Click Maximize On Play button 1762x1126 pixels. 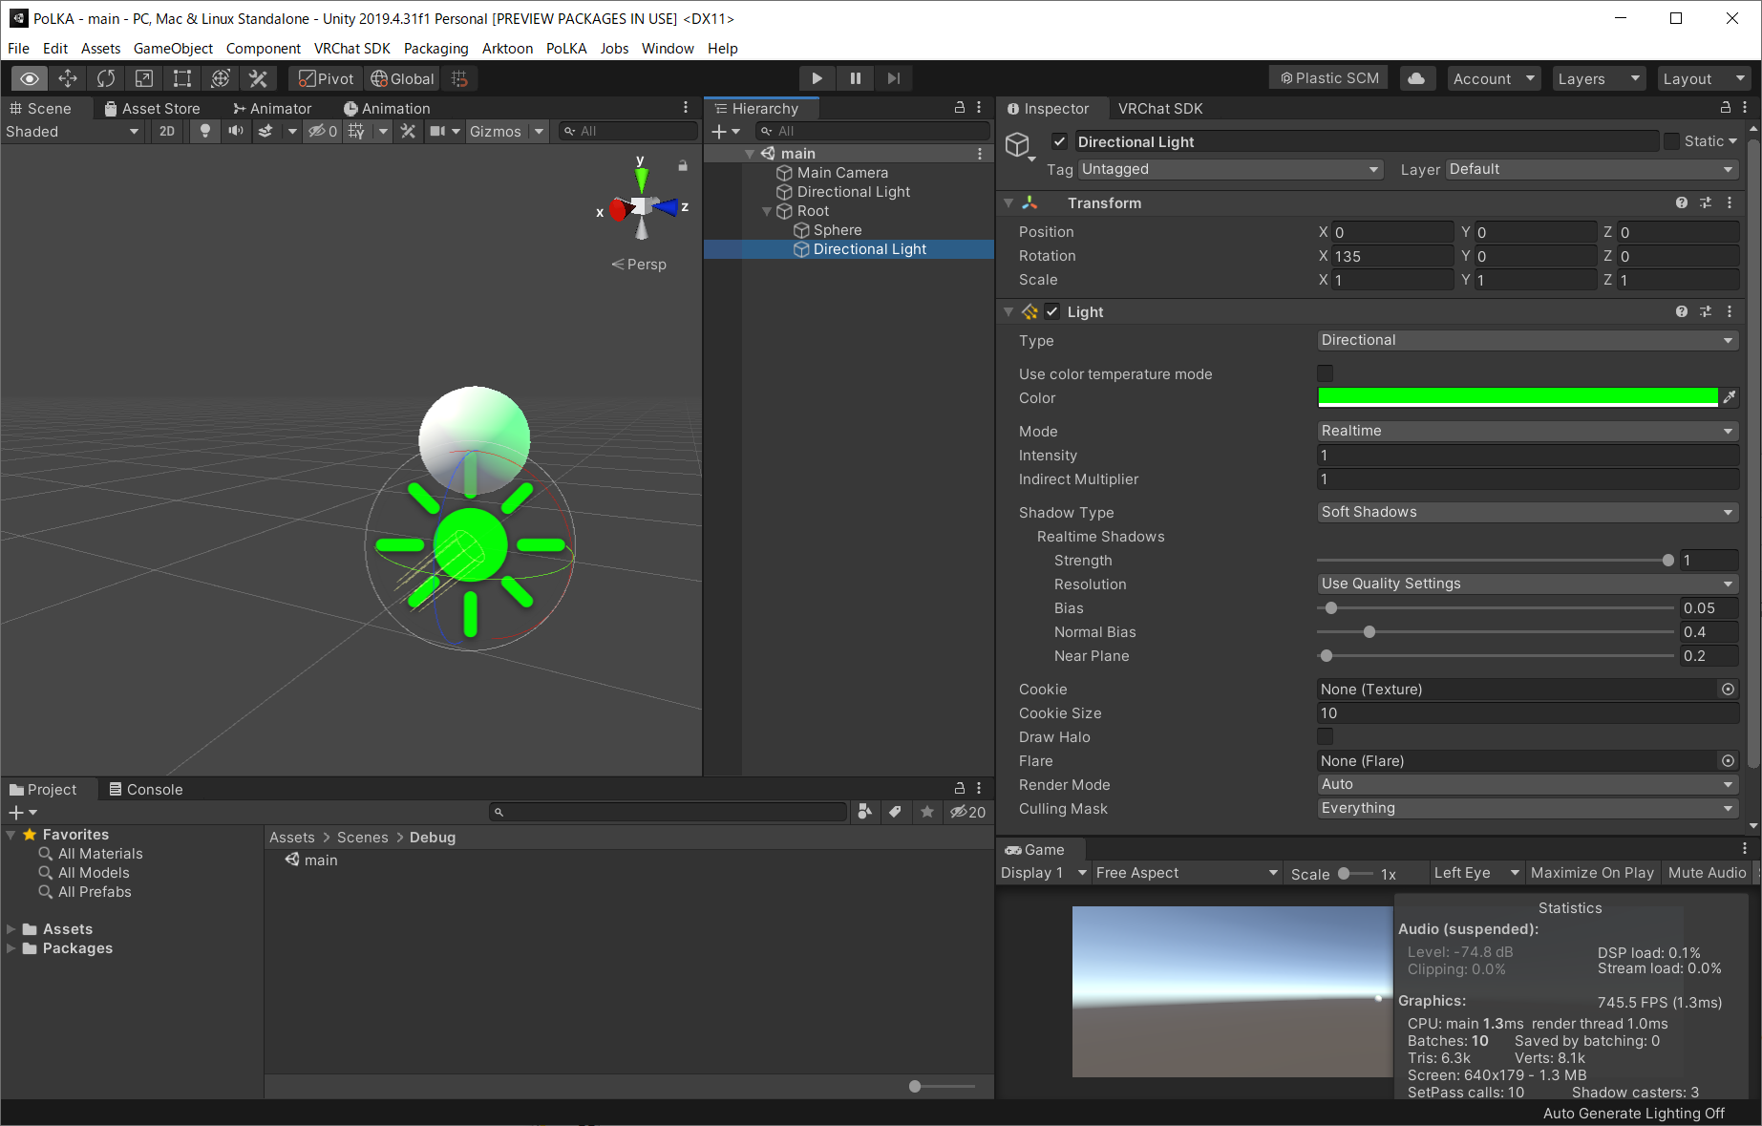point(1592,873)
